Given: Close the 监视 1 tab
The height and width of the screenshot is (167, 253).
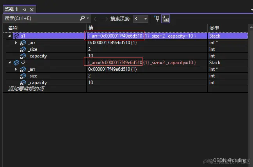Looking at the screenshot, I should [32, 10].
